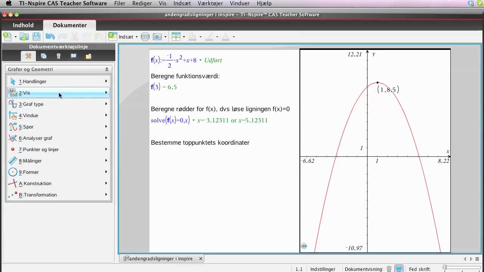Click the x-axis maximum value 8.22

click(x=444, y=161)
